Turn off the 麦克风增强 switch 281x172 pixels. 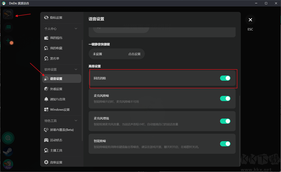[225, 121]
